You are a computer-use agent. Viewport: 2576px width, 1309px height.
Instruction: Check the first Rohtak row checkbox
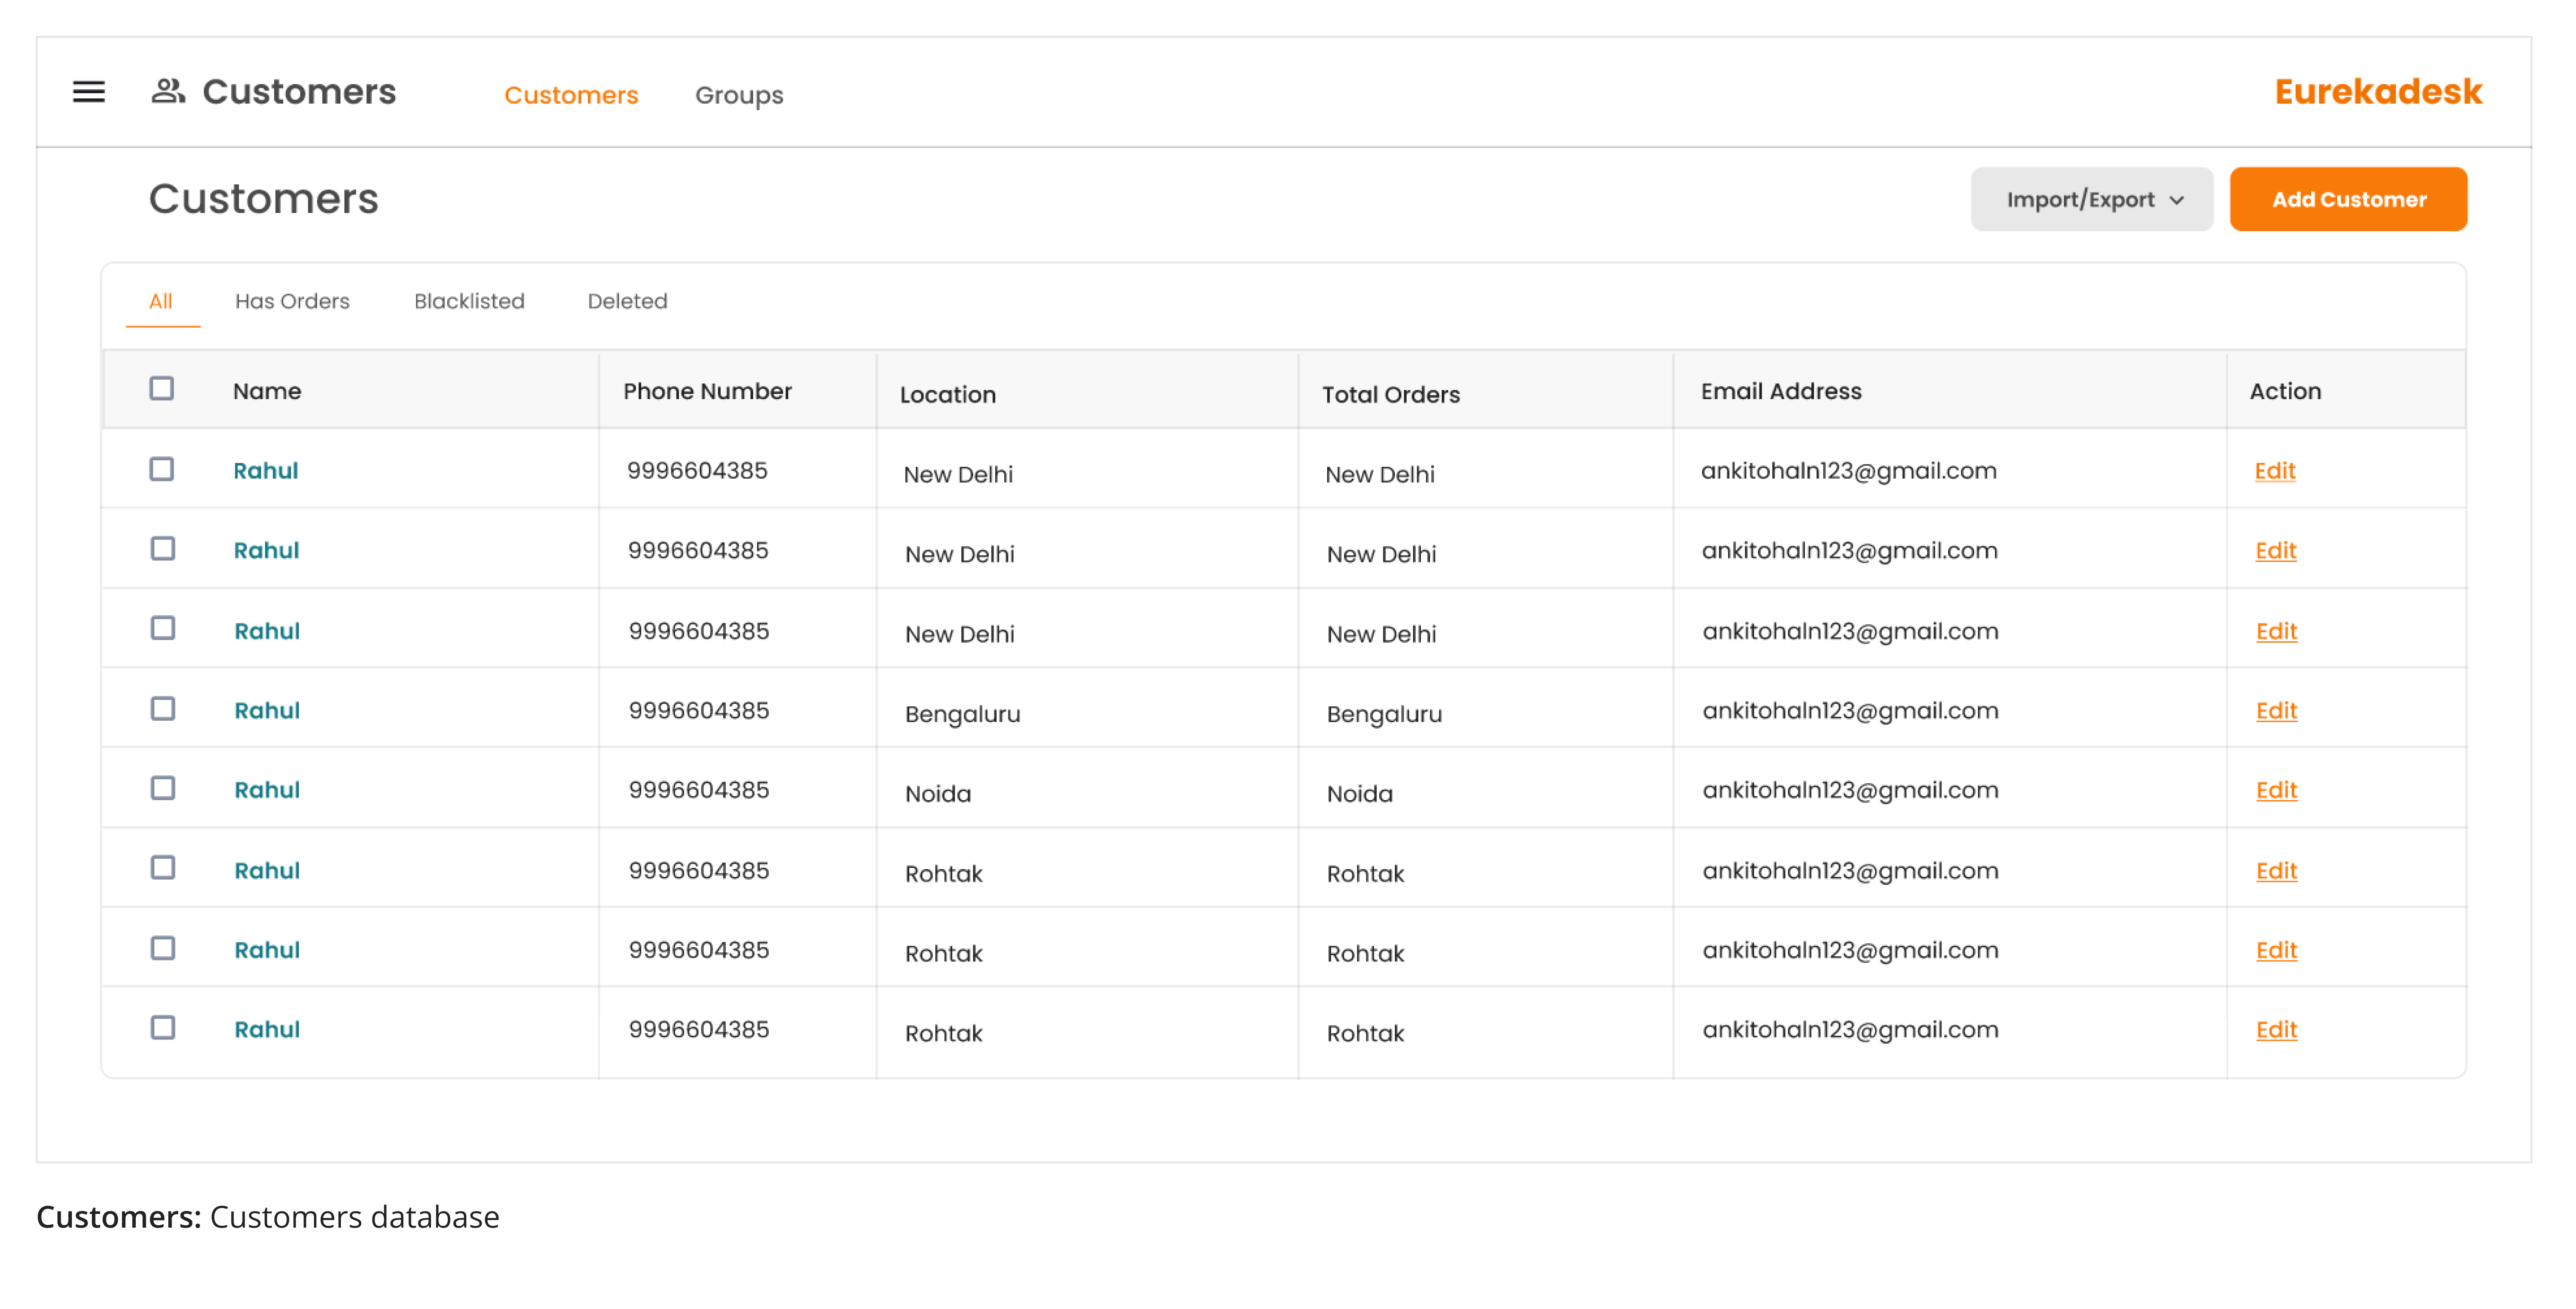pyautogui.click(x=162, y=868)
